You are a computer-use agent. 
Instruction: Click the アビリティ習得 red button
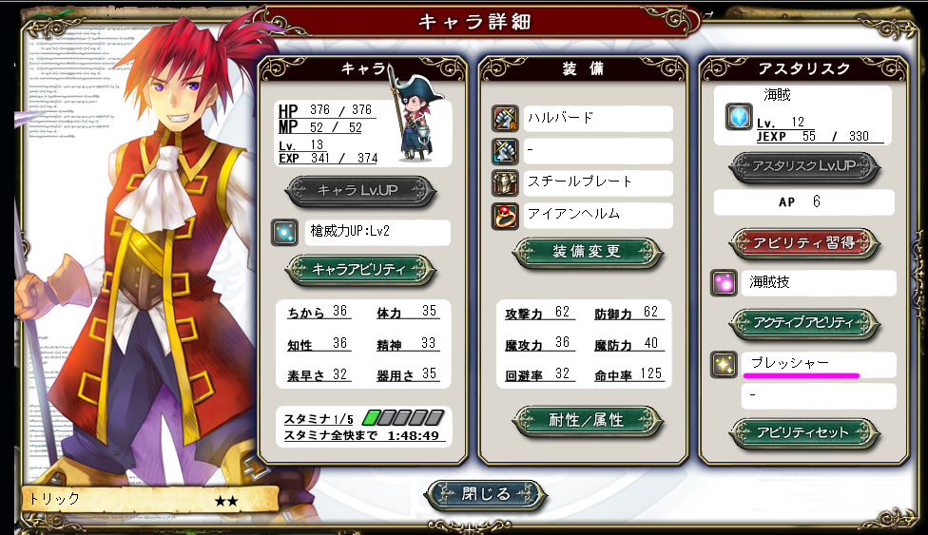(805, 242)
